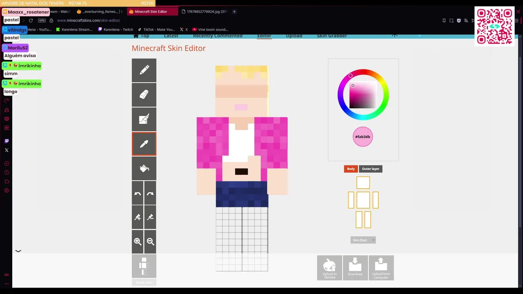Zoom in on the skin model
The image size is (523, 294).
coord(138,242)
